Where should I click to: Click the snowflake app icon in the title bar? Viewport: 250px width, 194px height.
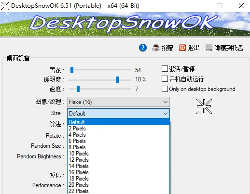(x=5, y=6)
